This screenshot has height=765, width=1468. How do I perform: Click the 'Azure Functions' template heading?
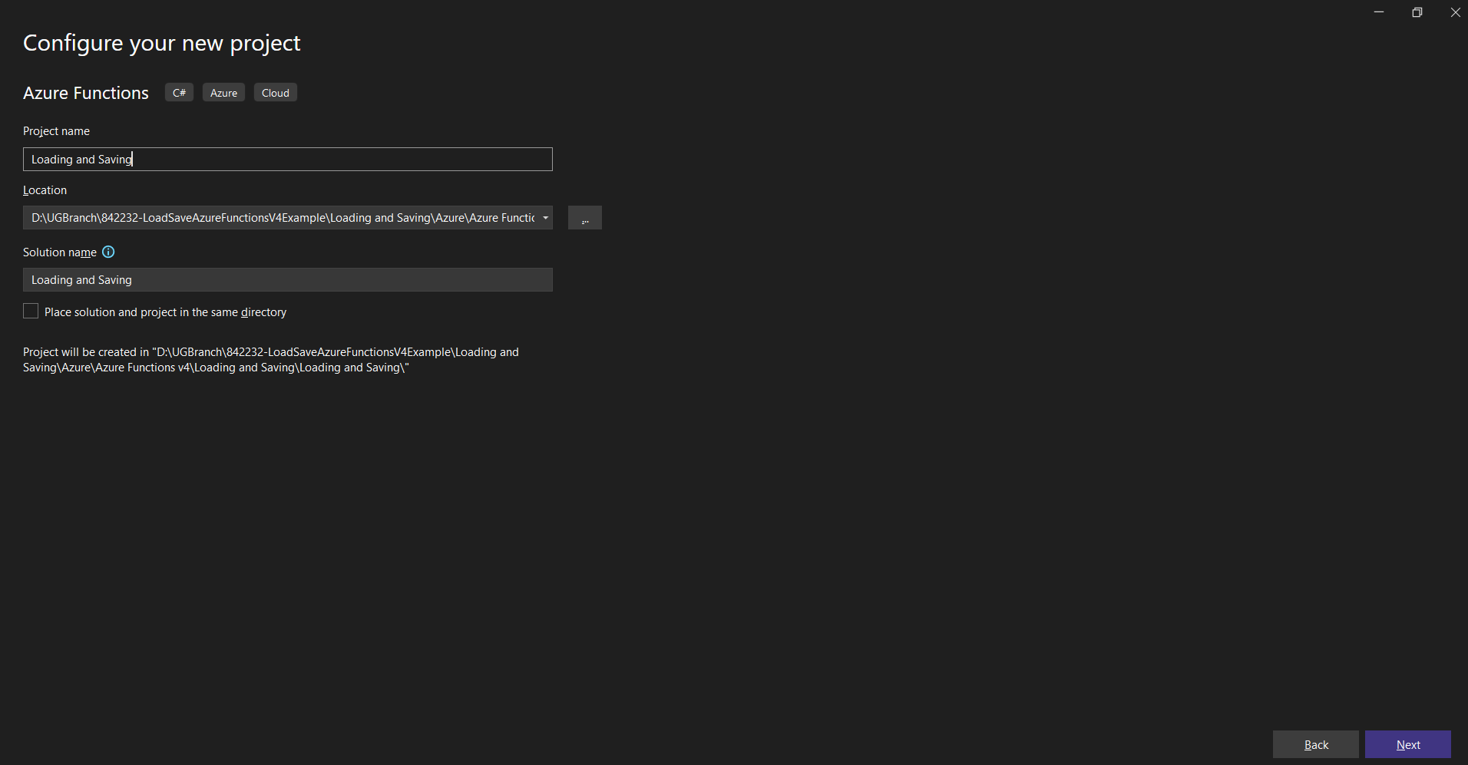(x=86, y=93)
